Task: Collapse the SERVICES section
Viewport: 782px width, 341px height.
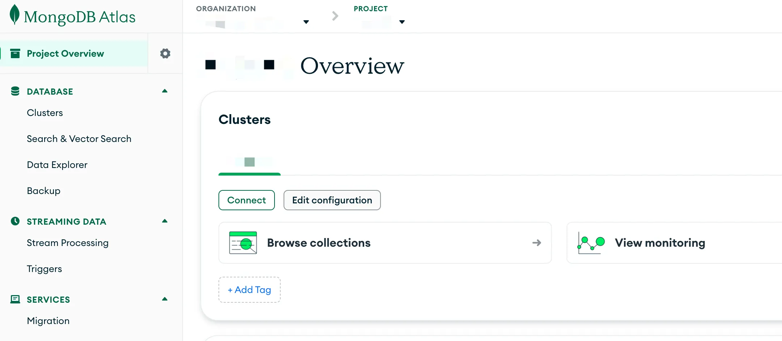Action: point(165,299)
